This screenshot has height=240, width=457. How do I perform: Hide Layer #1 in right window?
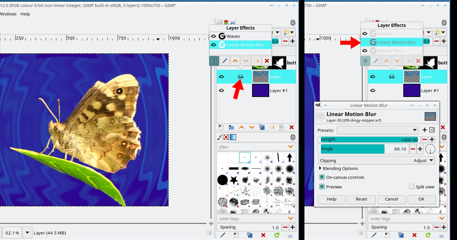[373, 90]
